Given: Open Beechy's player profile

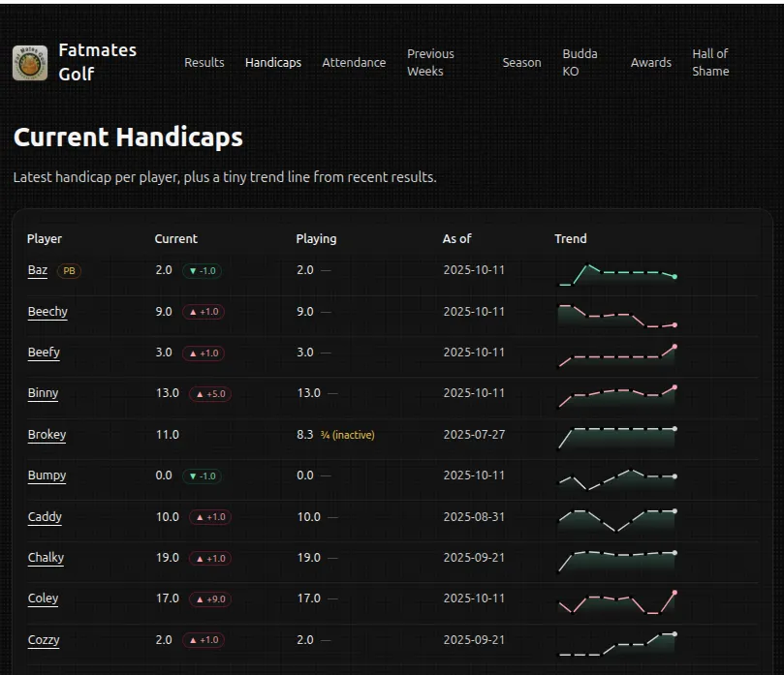Looking at the screenshot, I should 47,312.
